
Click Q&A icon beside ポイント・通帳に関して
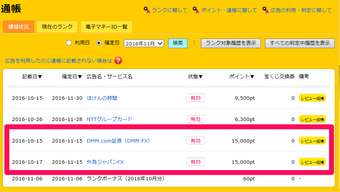[196, 10]
